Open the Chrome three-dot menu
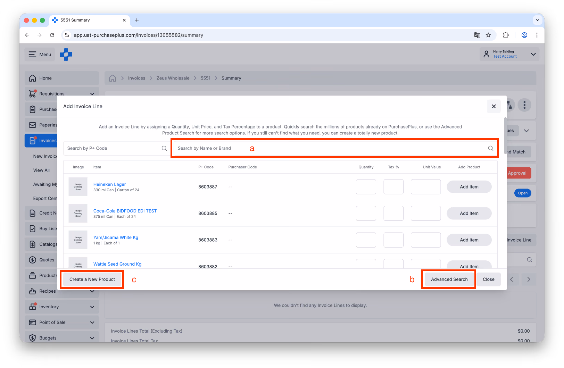The width and height of the screenshot is (564, 368). (x=537, y=35)
